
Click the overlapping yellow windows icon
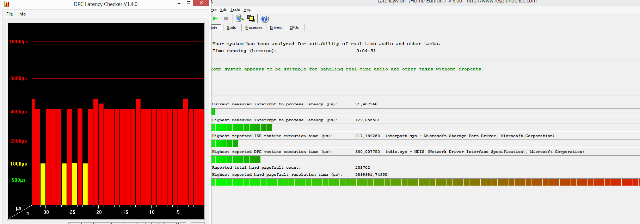(x=251, y=19)
